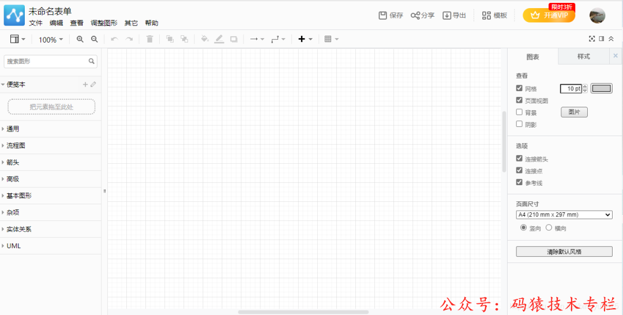Toggle the 连接箭头 checkbox

pyautogui.click(x=519, y=159)
